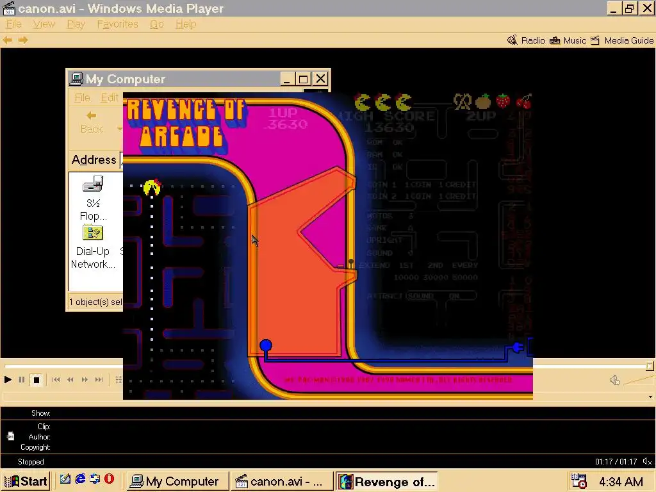656x492 pixels.
Task: Expand the Back history dropdown arrow
Action: point(119,128)
